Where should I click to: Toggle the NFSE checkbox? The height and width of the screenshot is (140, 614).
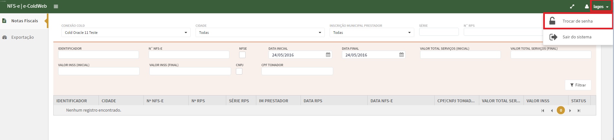click(242, 55)
